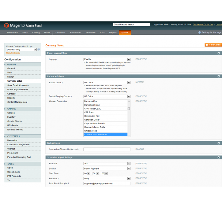Open the Mobile menu
This screenshot has height=208, width=222.
tap(47, 33)
